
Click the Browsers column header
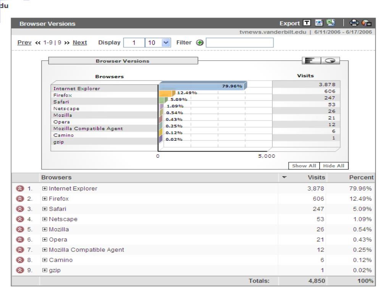57,177
